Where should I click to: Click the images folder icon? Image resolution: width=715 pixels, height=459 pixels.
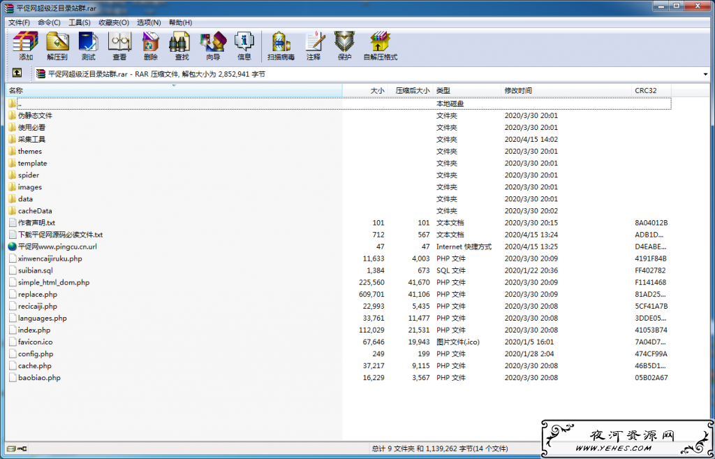[13, 187]
